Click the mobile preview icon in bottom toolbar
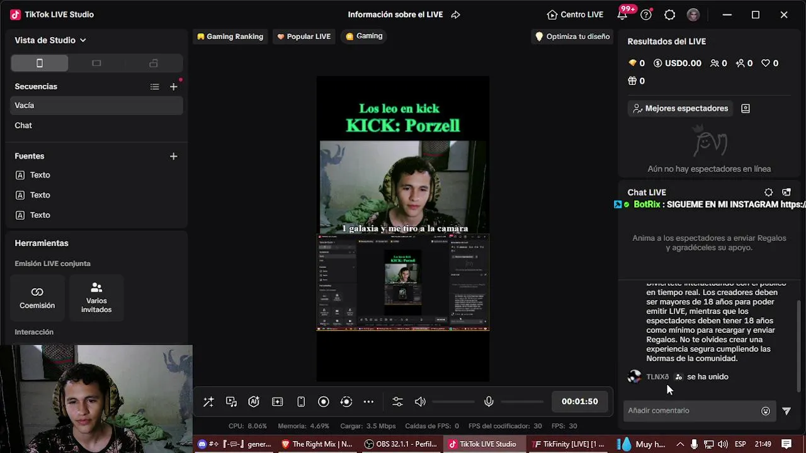 click(301, 401)
